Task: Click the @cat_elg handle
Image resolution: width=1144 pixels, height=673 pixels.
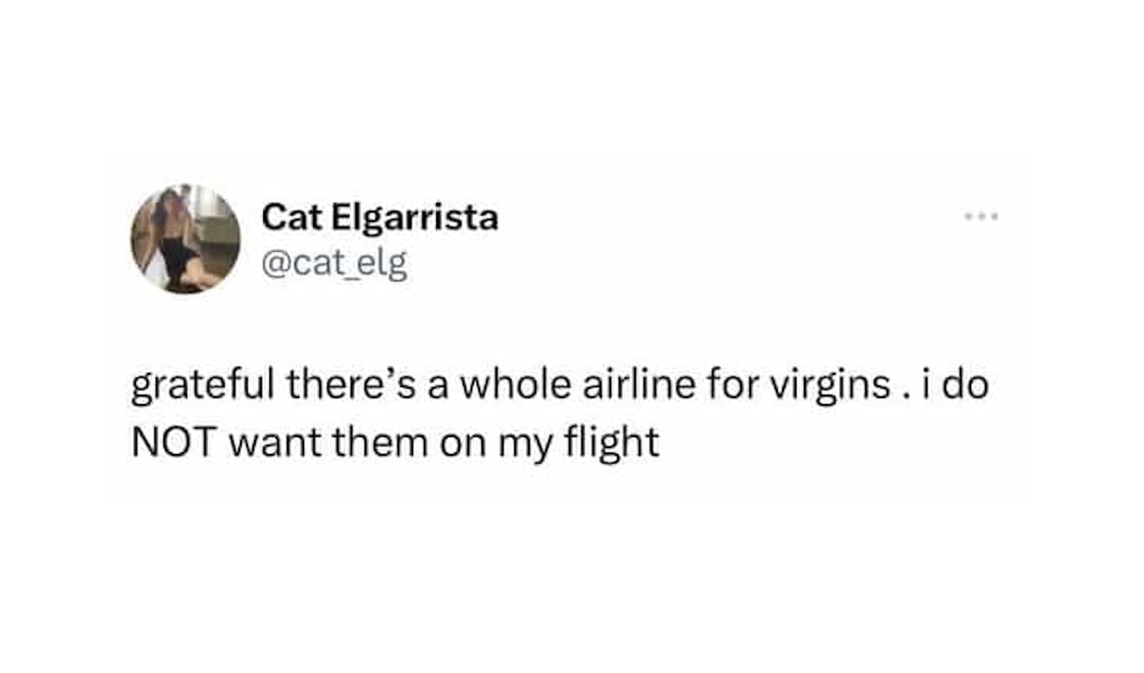Action: coord(334,264)
